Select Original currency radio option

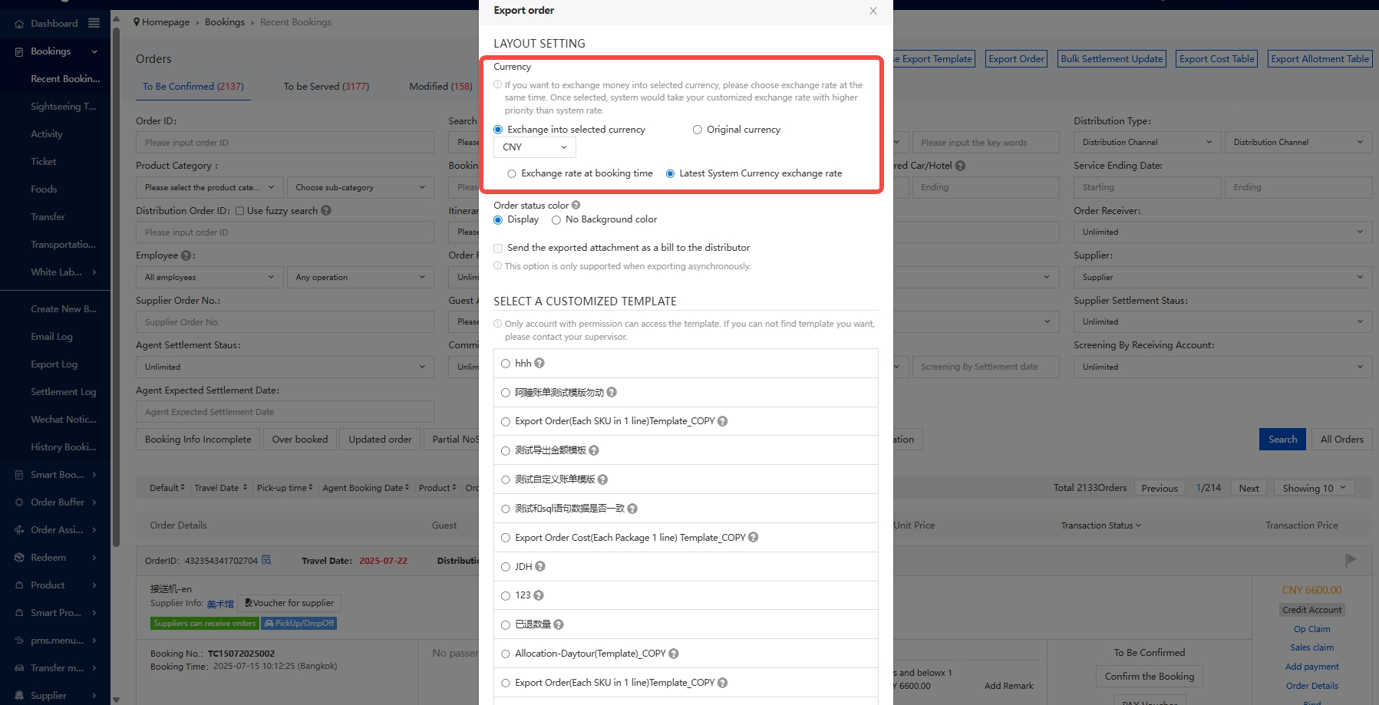click(698, 130)
